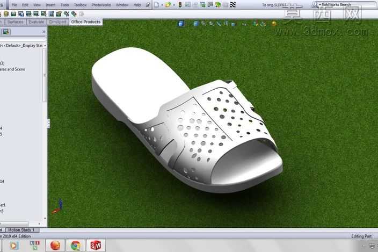The width and height of the screenshot is (378, 252).
Task: Switch to the DimXpert tab
Action: tap(57, 22)
